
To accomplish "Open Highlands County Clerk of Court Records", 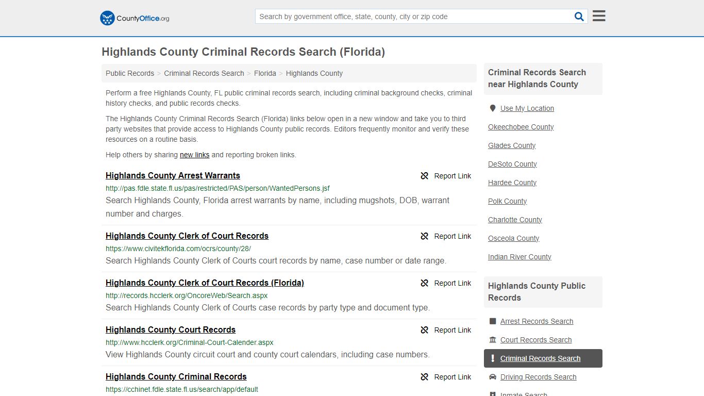I will (x=187, y=236).
